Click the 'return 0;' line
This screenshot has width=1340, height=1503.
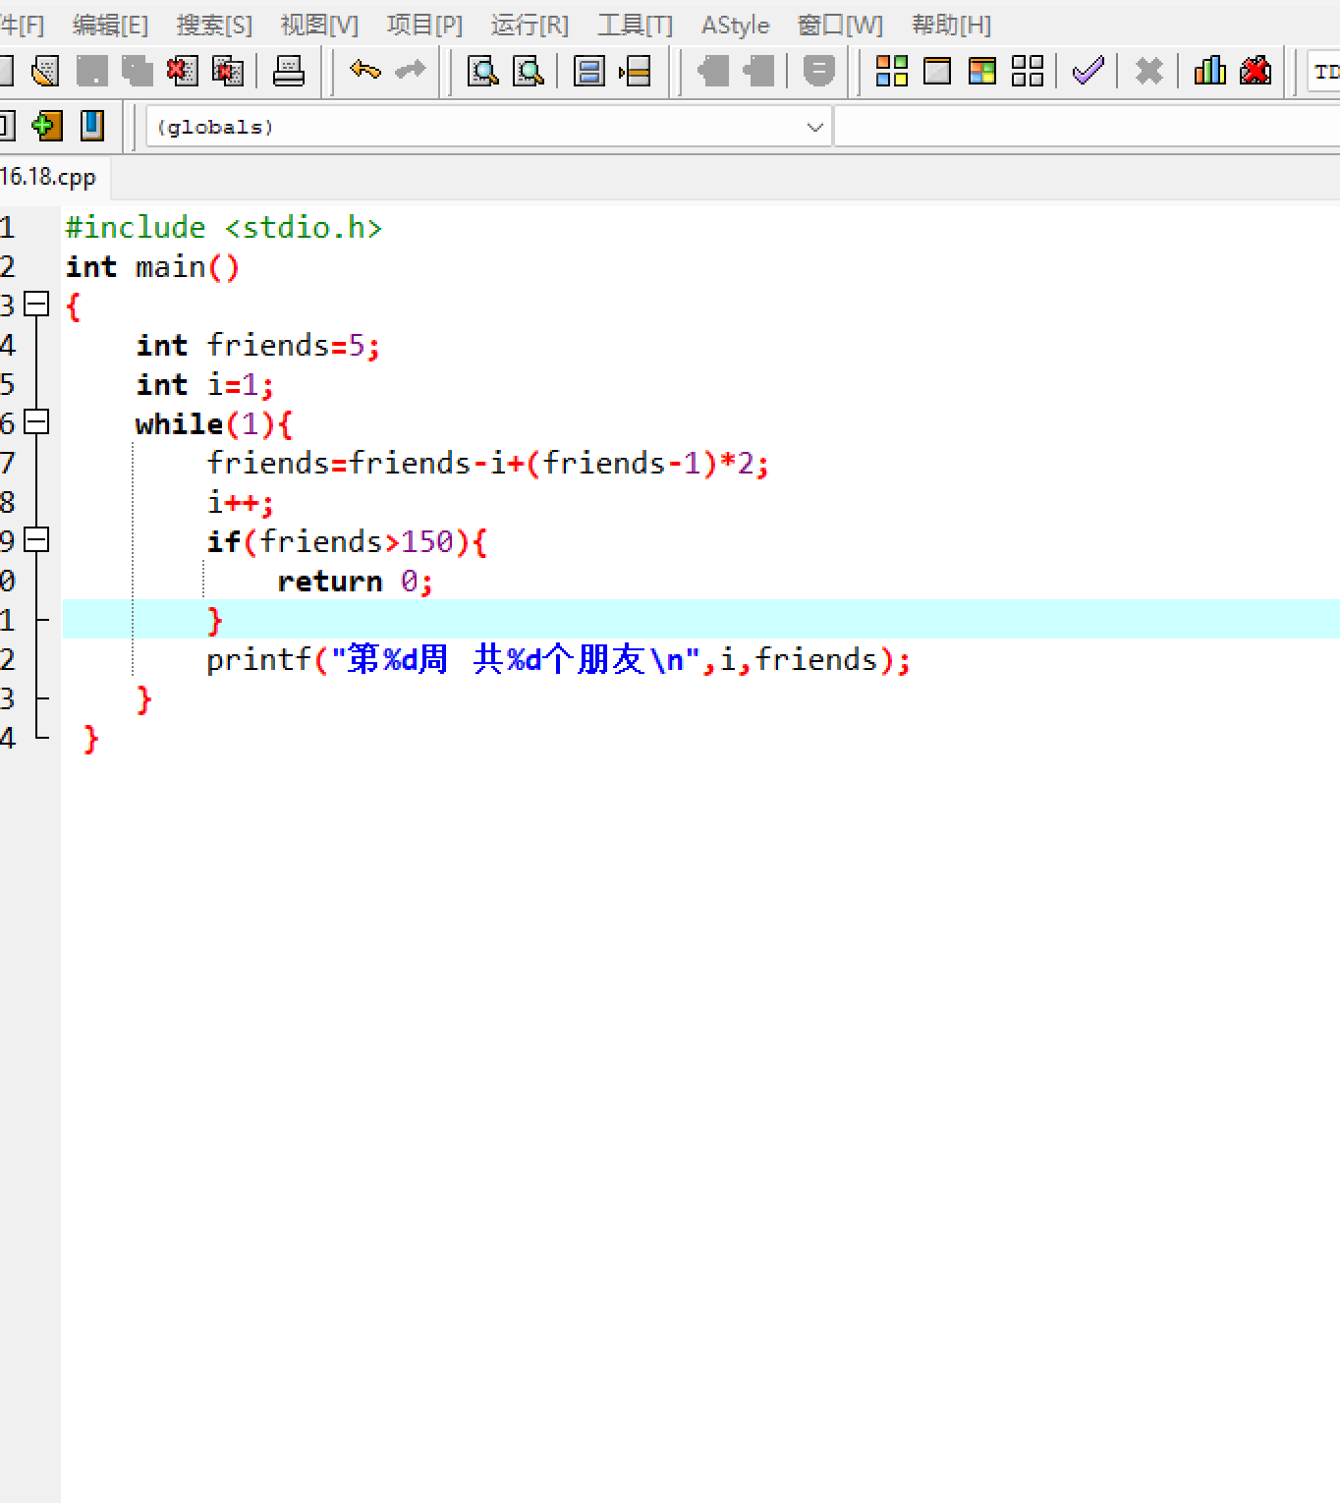pyautogui.click(x=356, y=581)
